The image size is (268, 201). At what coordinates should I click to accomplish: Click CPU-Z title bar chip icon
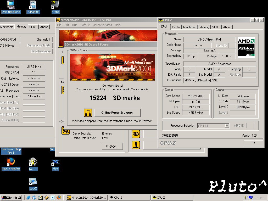[160, 20]
